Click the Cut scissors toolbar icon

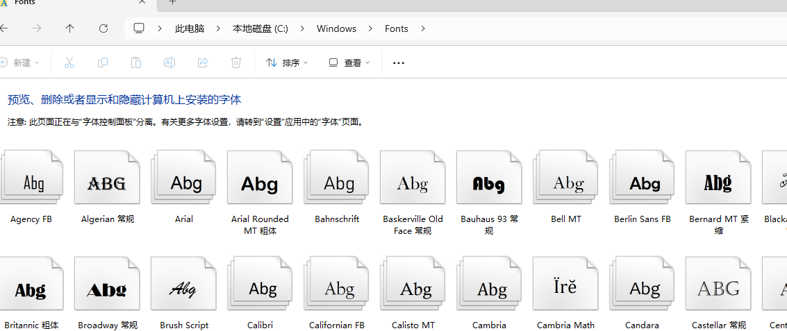pyautogui.click(x=69, y=62)
